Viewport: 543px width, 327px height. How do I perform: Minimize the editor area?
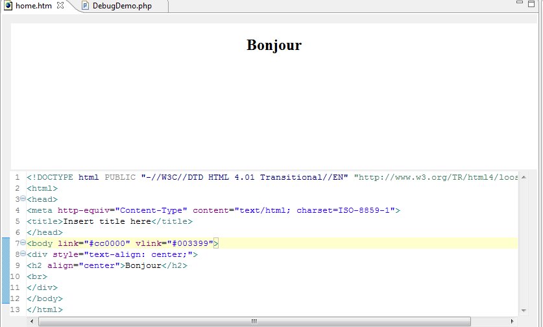[x=520, y=3]
